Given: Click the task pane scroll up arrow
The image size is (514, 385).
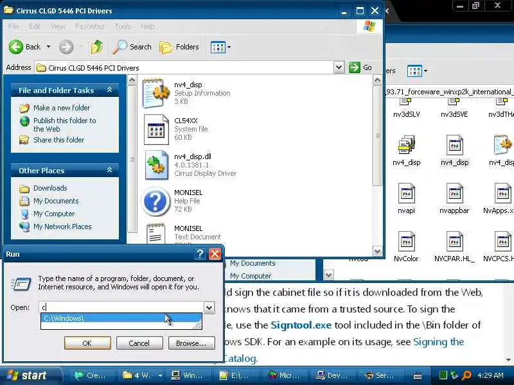Looking at the screenshot, I should 132,80.
